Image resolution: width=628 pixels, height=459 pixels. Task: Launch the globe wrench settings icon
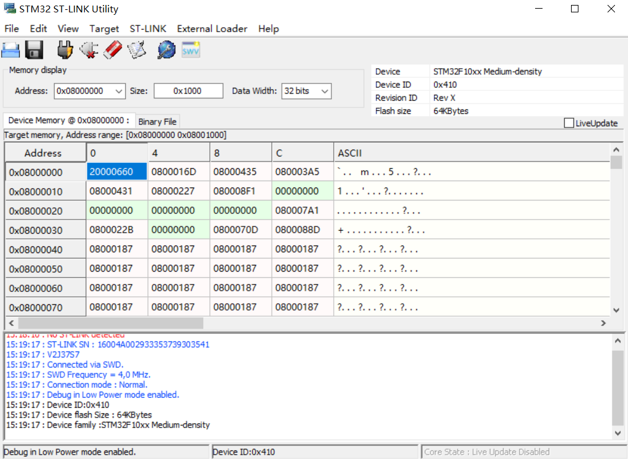coord(167,50)
